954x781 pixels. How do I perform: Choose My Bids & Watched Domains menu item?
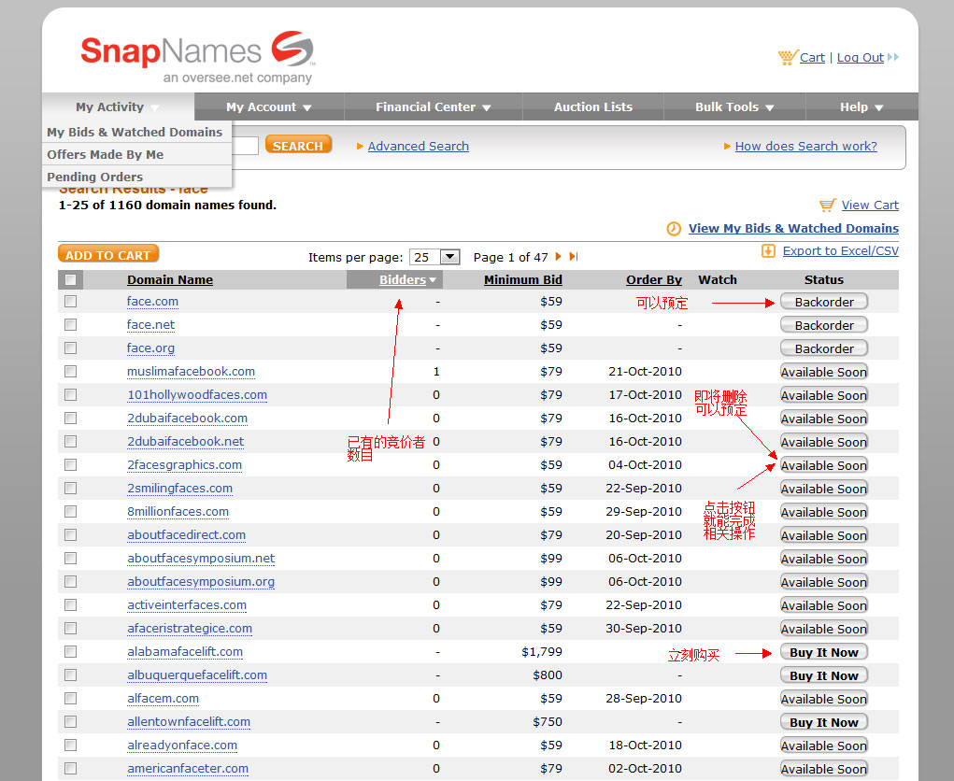click(137, 132)
